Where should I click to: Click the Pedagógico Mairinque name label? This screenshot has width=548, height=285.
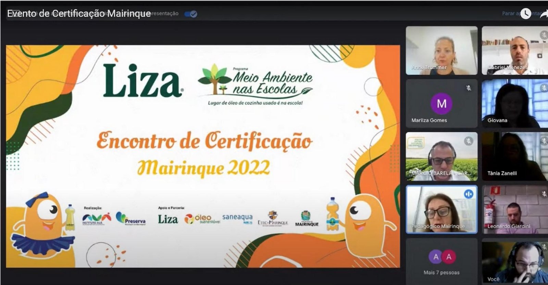(x=438, y=226)
